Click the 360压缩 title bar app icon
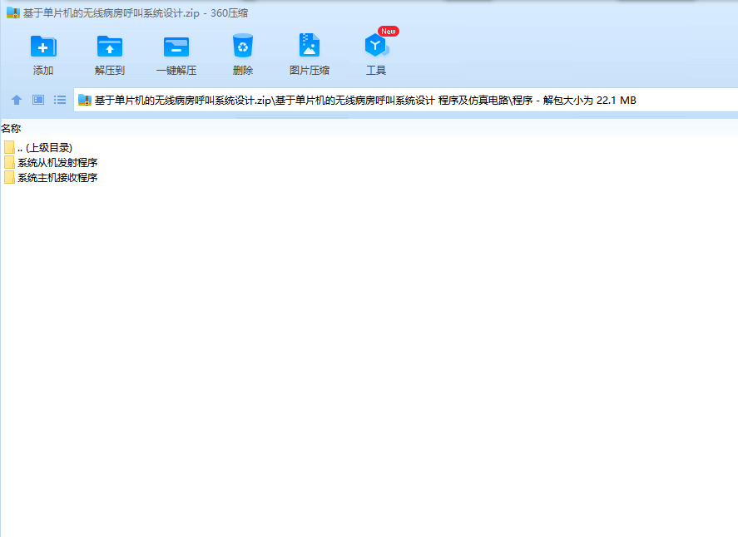The height and width of the screenshot is (537, 738). tap(13, 12)
